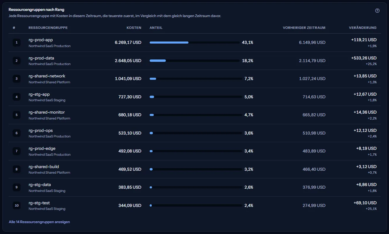Click the share bar for rg-prod-app
The image size is (389, 234).
[194, 42]
